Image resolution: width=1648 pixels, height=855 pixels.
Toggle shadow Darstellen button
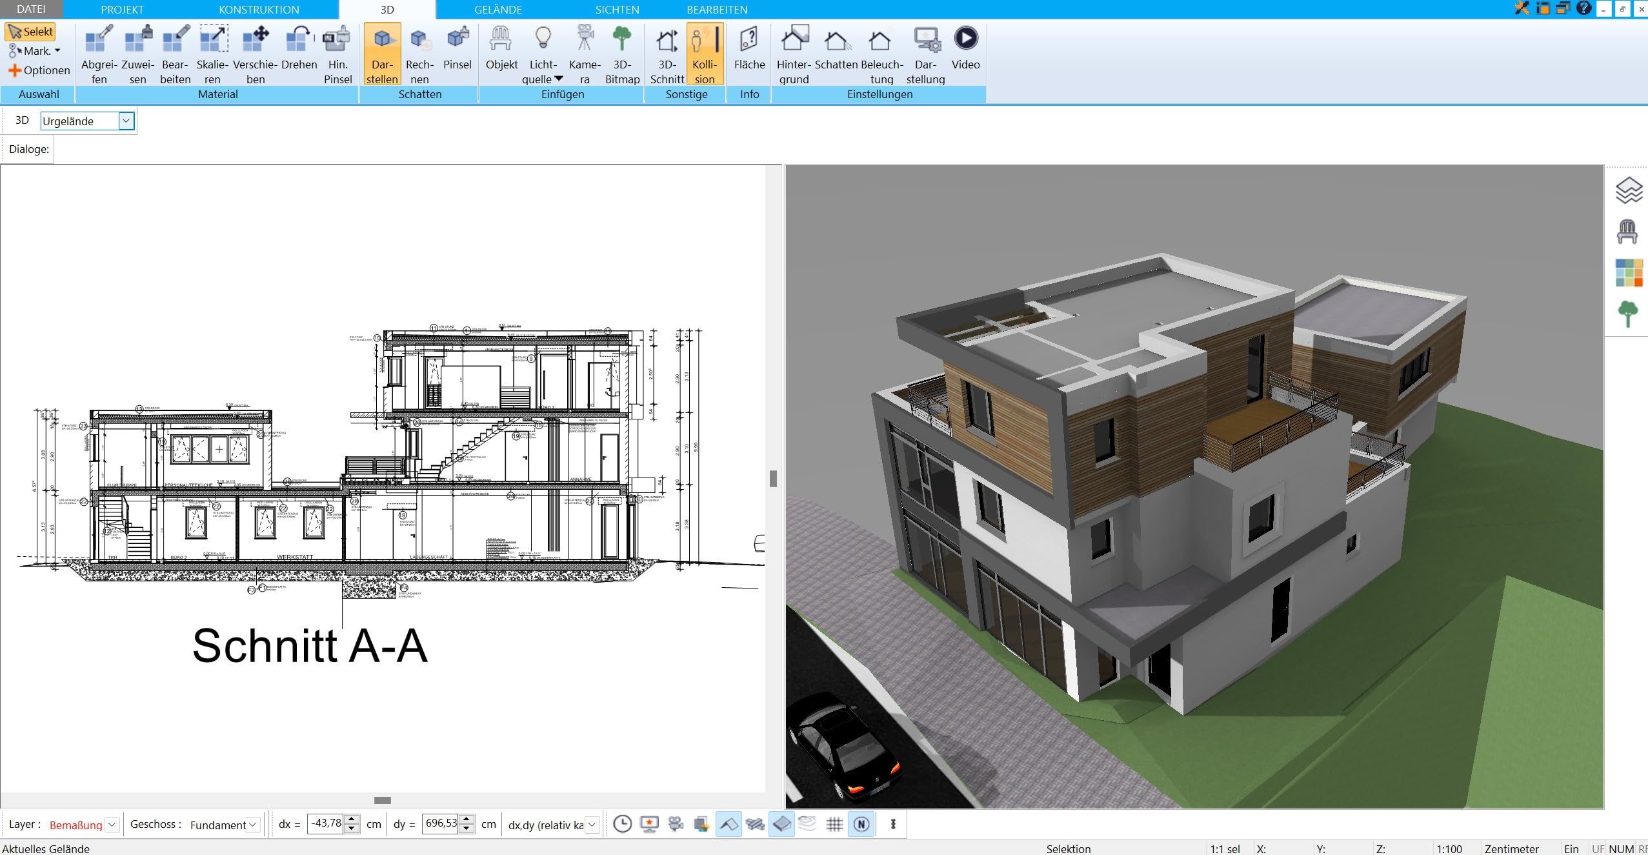click(x=382, y=54)
